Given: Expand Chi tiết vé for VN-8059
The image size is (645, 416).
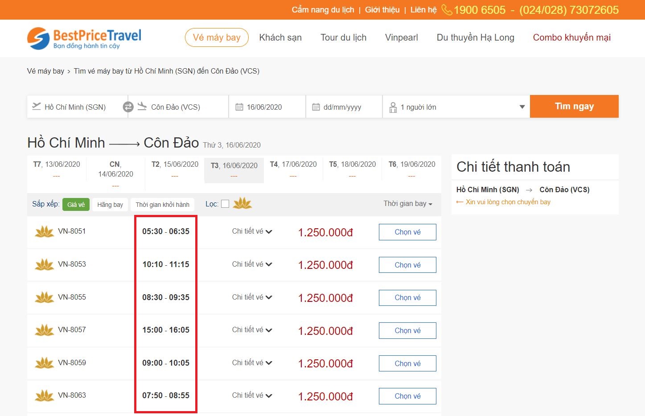Looking at the screenshot, I should click(x=252, y=363).
